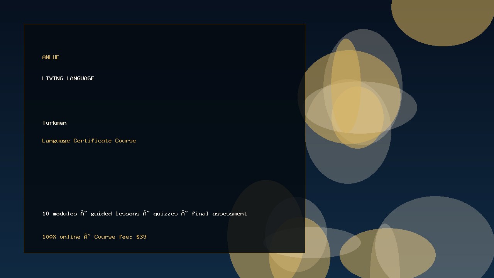This screenshot has height=278, width=494.
Task: Click the ANLHE brand name
Action: (x=51, y=57)
